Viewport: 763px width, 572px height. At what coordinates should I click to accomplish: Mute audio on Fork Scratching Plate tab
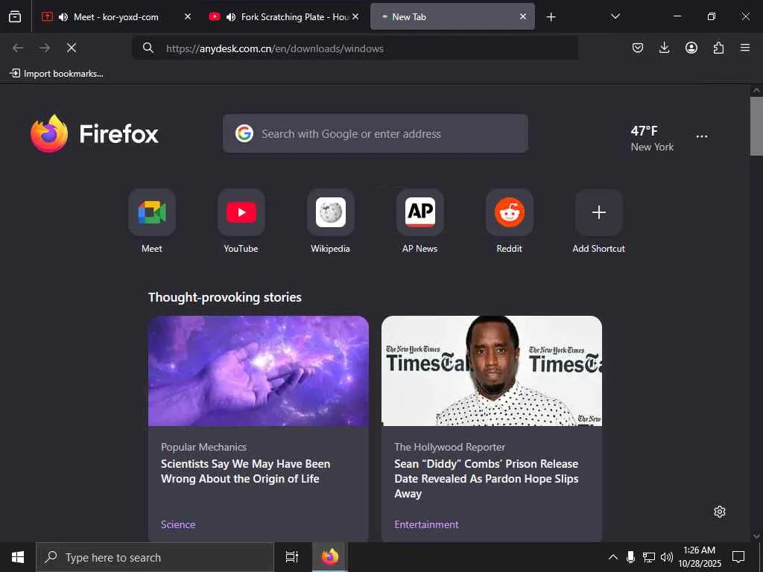click(231, 17)
